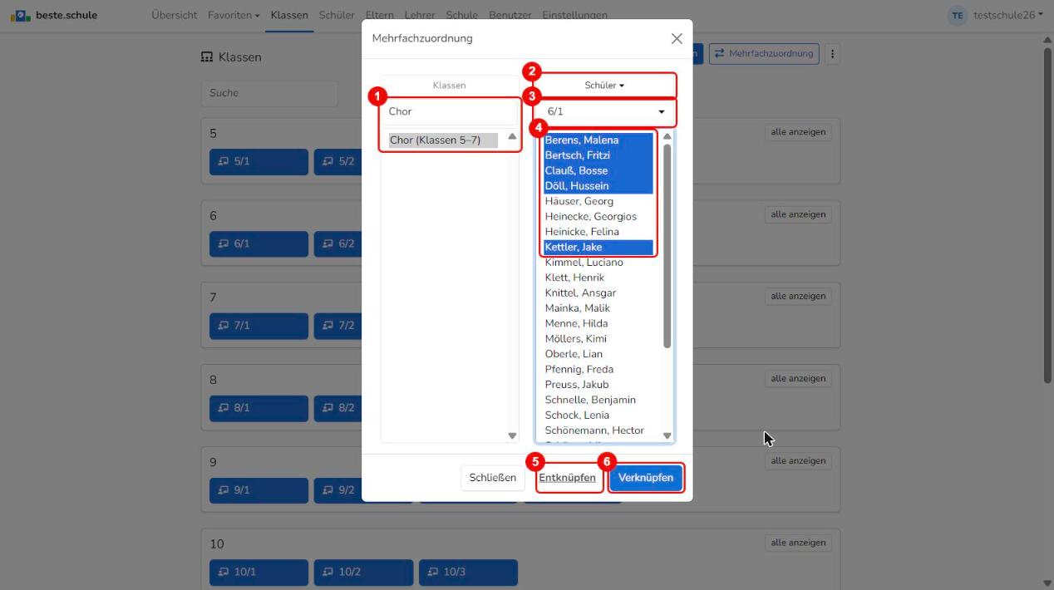The height and width of the screenshot is (590, 1054).
Task: Click the student list scrollbar thumb
Action: [667, 245]
